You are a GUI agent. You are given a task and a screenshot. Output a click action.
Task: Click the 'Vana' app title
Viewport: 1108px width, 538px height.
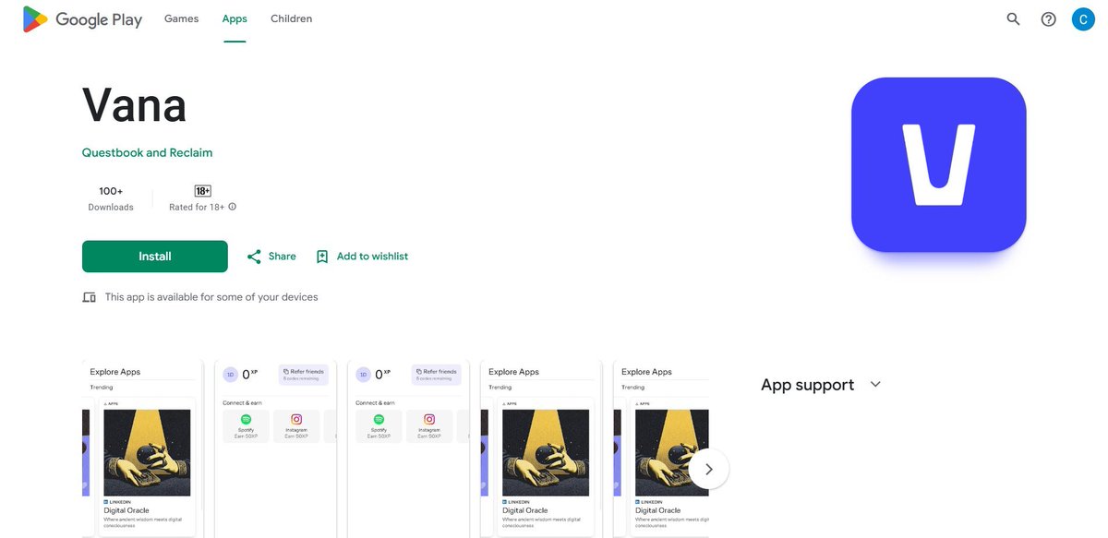[135, 104]
